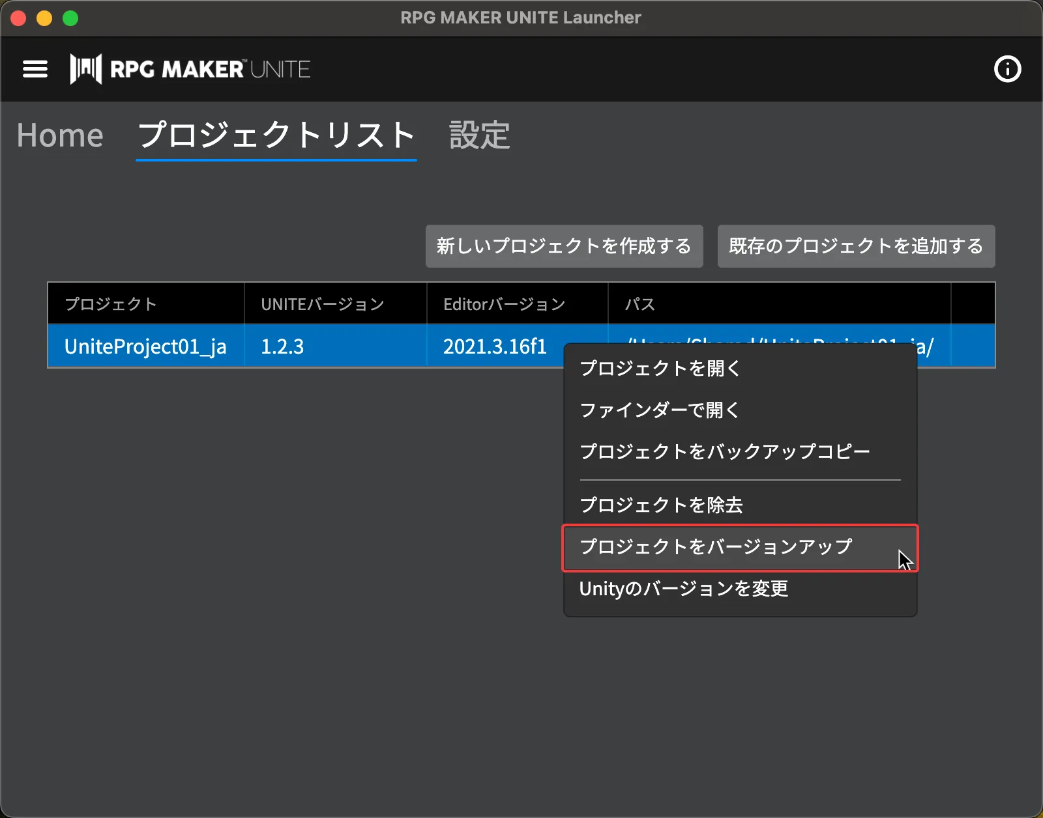Click 新しいプロジェクトを作成する button

click(564, 246)
